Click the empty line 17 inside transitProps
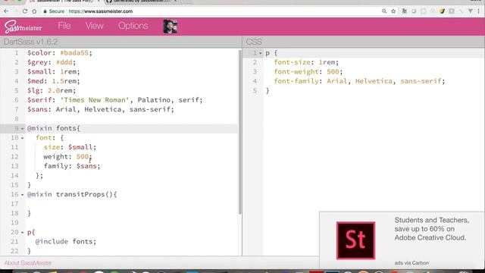485x273 pixels. point(131,204)
